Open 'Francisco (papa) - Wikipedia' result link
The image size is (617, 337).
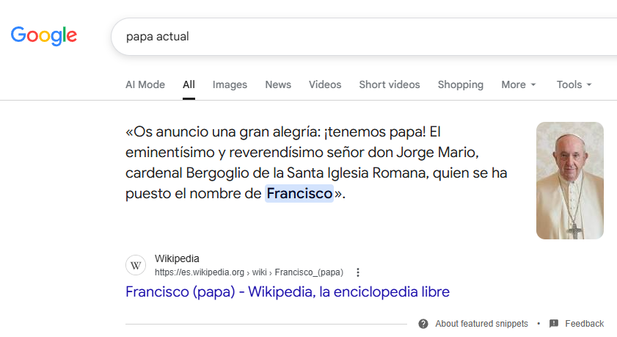pos(288,291)
